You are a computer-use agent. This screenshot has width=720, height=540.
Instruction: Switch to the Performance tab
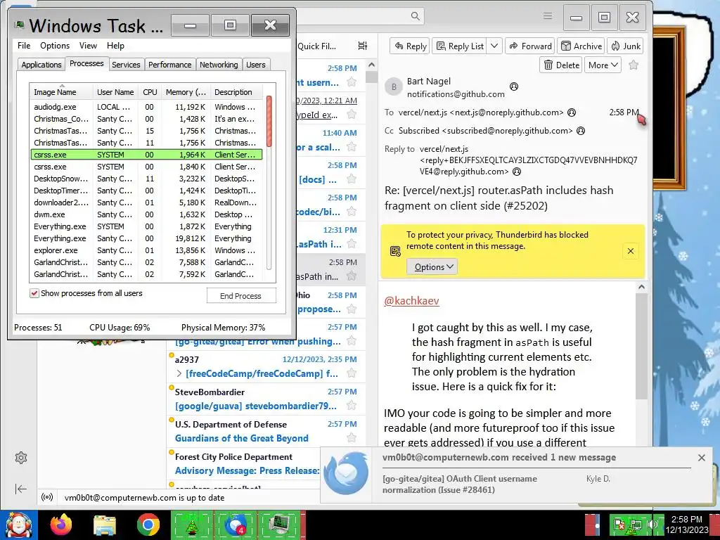tap(170, 64)
